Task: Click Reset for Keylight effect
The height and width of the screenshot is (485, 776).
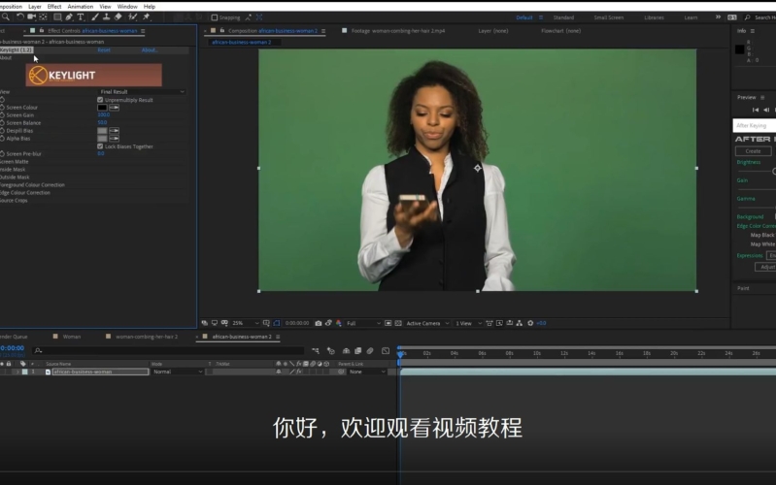Action: tap(104, 49)
